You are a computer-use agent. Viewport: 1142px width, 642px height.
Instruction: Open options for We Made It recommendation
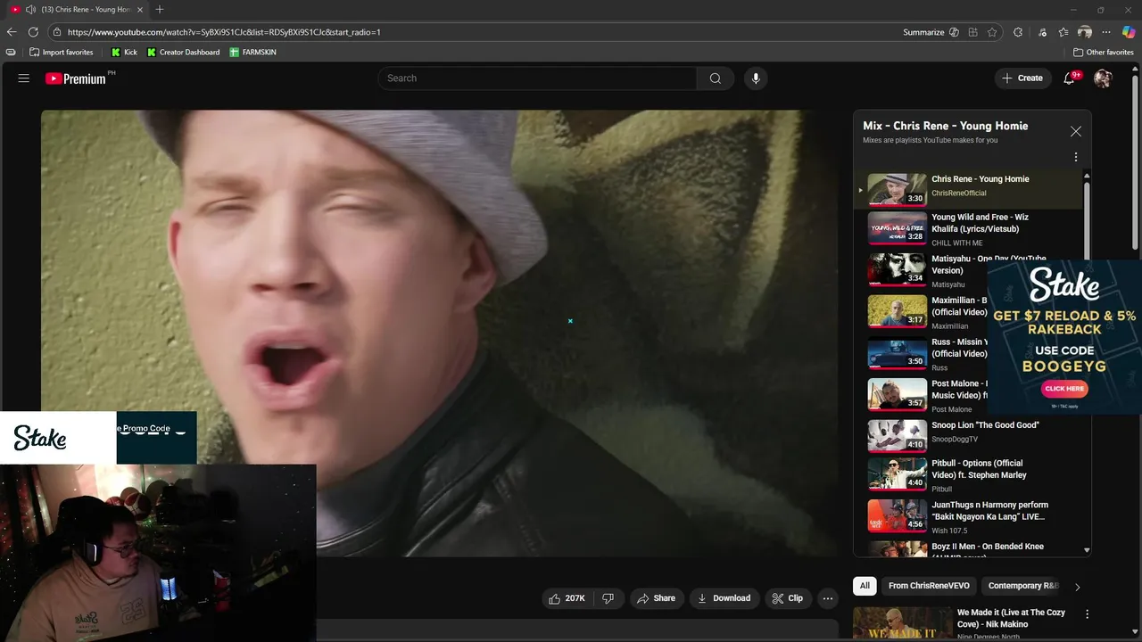tap(1087, 614)
